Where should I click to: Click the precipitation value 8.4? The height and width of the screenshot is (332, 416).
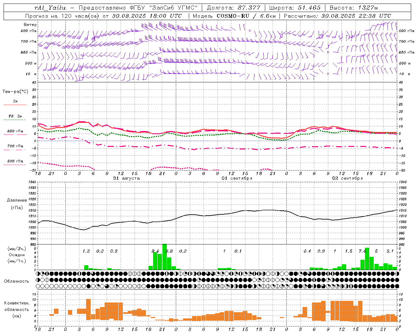(x=155, y=251)
